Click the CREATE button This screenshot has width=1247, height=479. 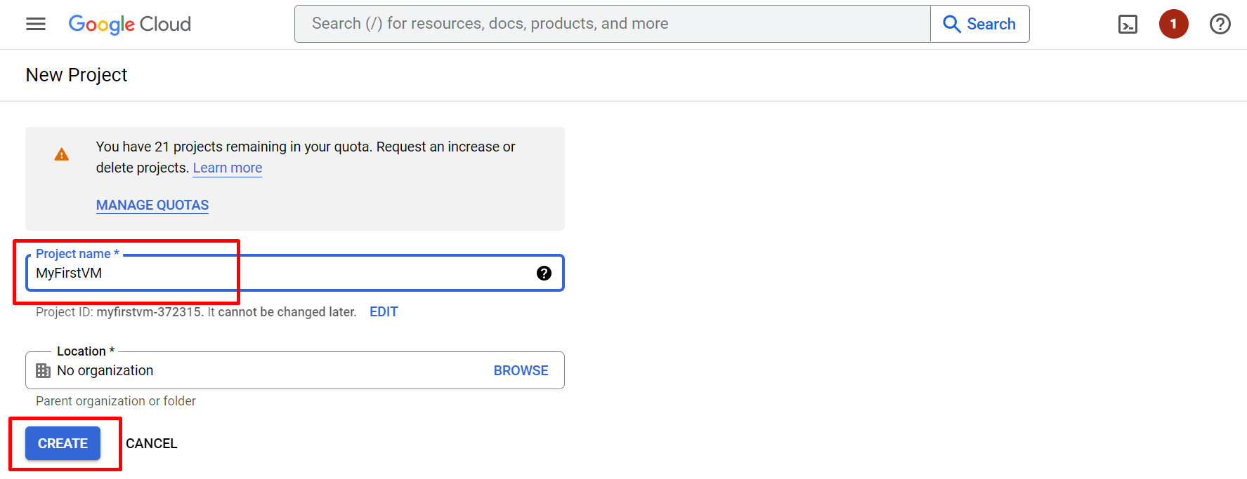coord(63,443)
